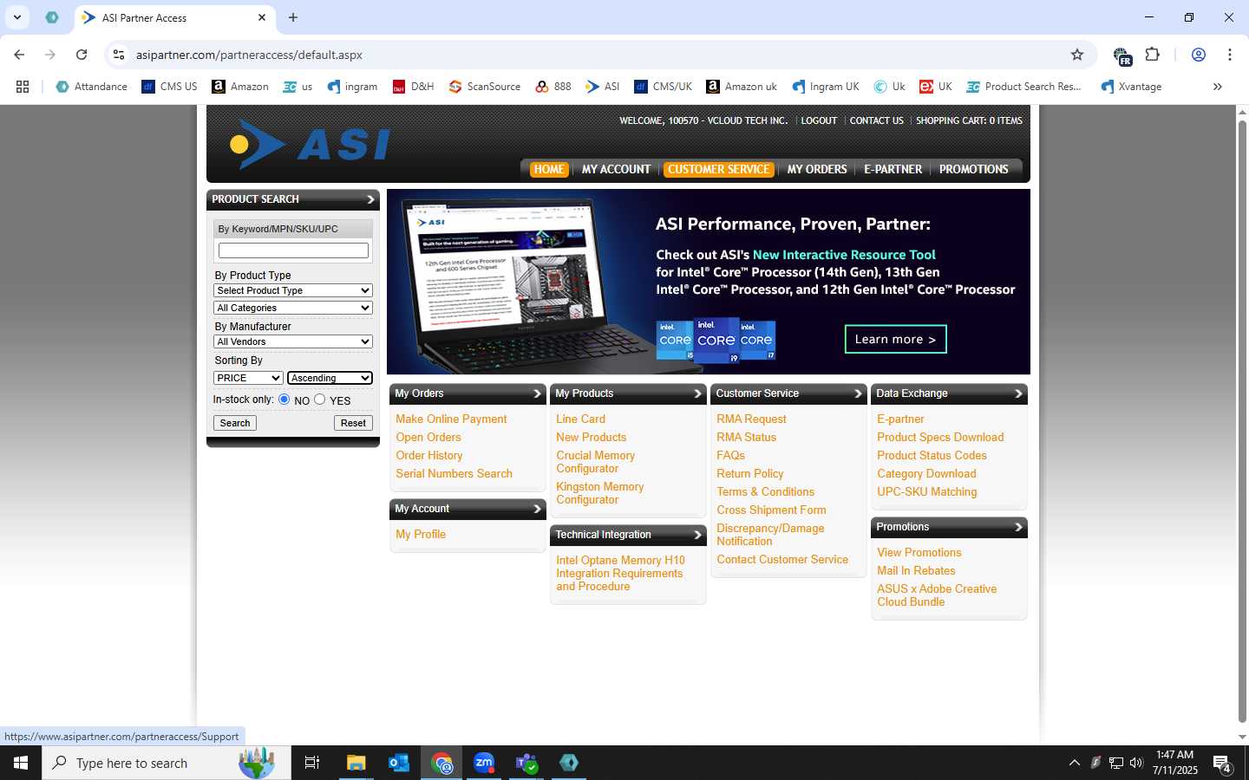Open the My Profile link

tap(421, 534)
